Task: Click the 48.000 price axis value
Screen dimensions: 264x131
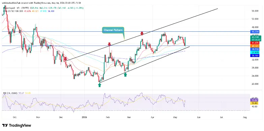Action: [255, 27]
